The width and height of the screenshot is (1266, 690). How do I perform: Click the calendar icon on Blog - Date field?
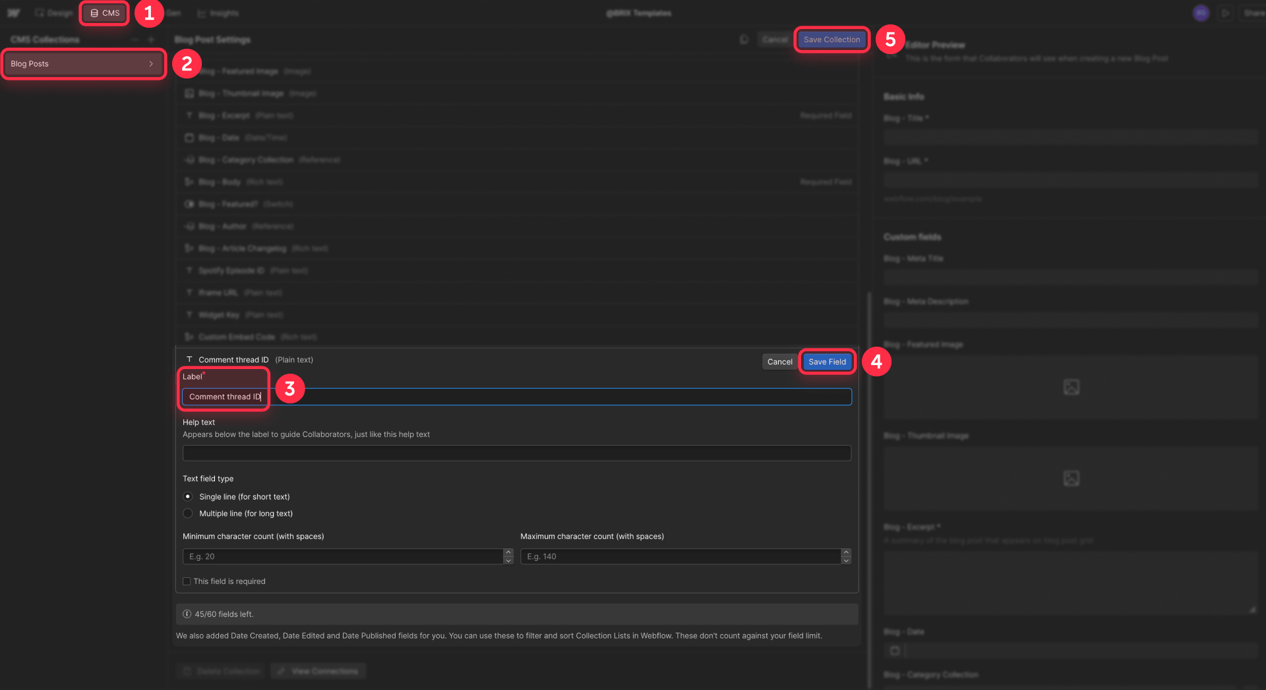[190, 137]
